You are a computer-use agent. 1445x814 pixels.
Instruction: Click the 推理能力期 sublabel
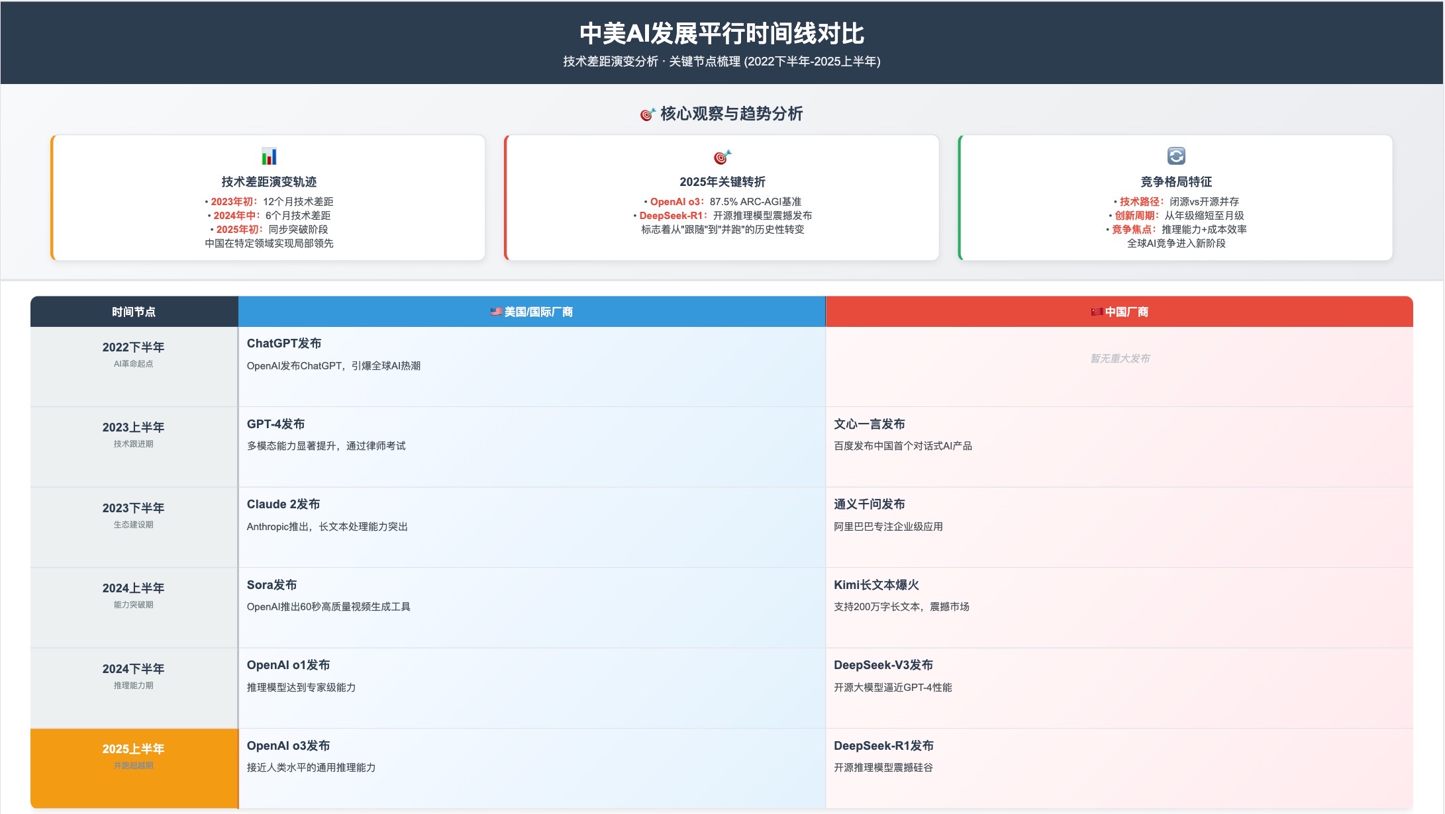coord(133,686)
